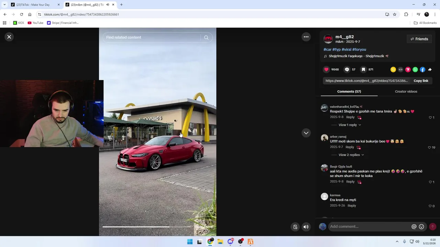Open Chrome three-dot menu

point(435,14)
